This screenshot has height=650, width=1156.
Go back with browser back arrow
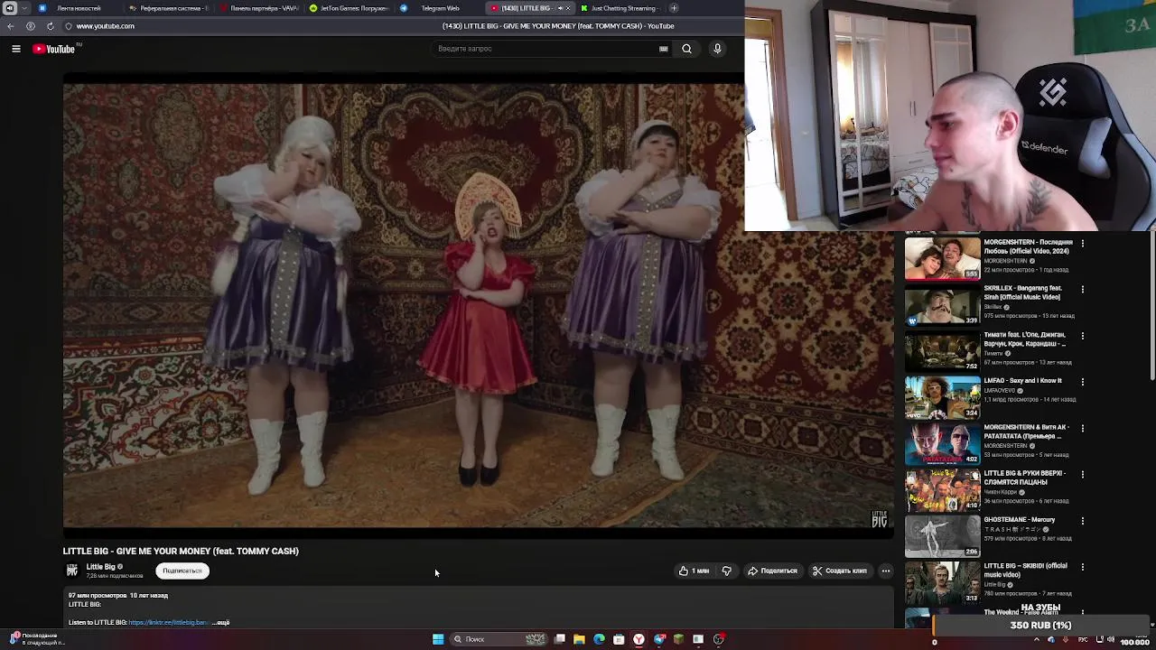(11, 26)
